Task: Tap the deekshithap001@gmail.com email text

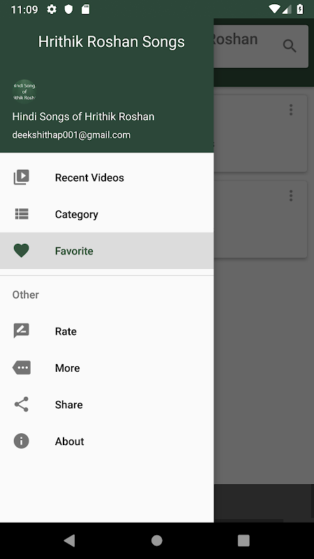Action: [71, 135]
